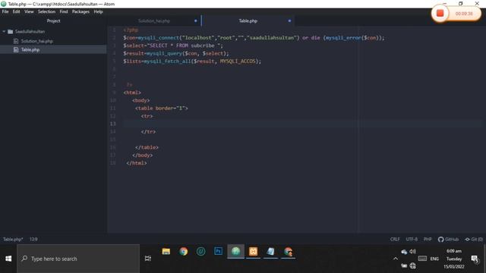Select the Saadullahsultan folder icon

(x=10, y=31)
